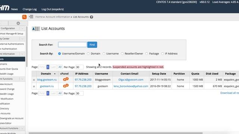Sort table by Username column
Viewport: 239px width, 134px height.
point(101,74)
